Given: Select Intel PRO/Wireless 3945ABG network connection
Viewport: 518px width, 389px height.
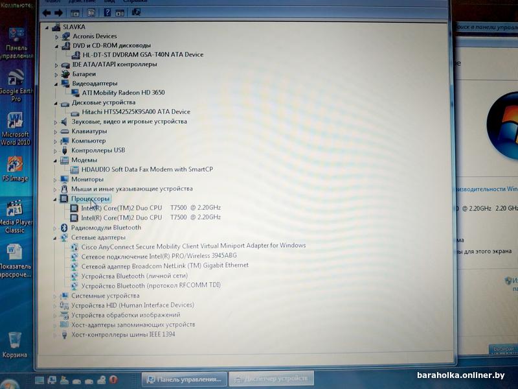Looking at the screenshot, I should point(159,256).
